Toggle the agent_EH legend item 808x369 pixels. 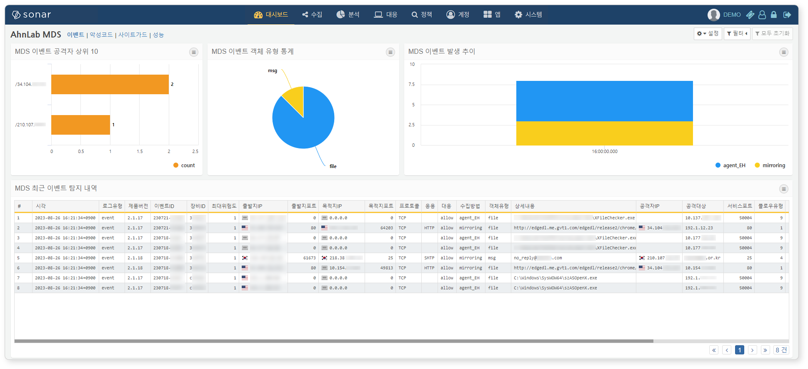point(730,165)
